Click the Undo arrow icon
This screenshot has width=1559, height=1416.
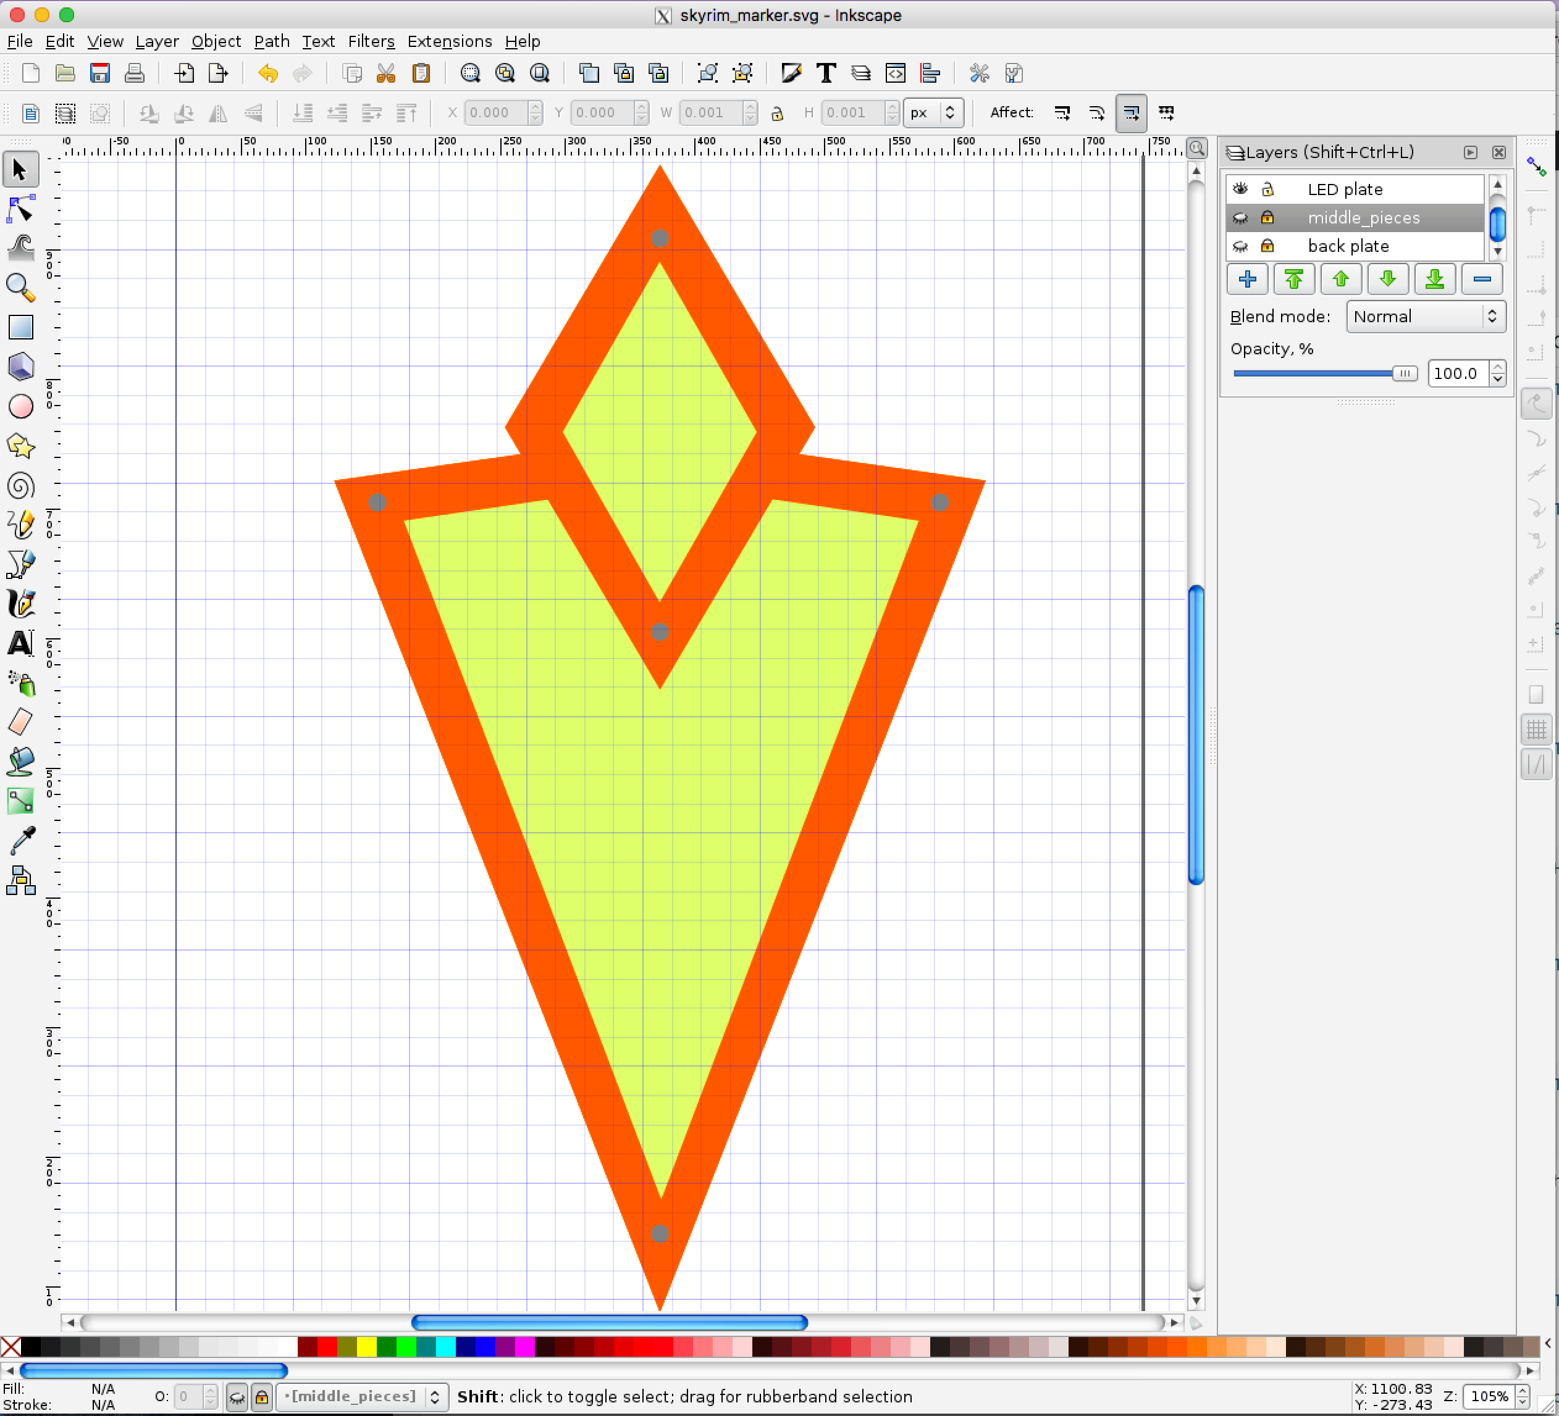tap(267, 73)
